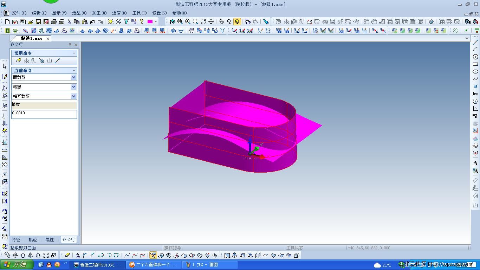The width and height of the screenshot is (480, 270).
Task: Click the light bulb icon in toolbar
Action: point(111,22)
